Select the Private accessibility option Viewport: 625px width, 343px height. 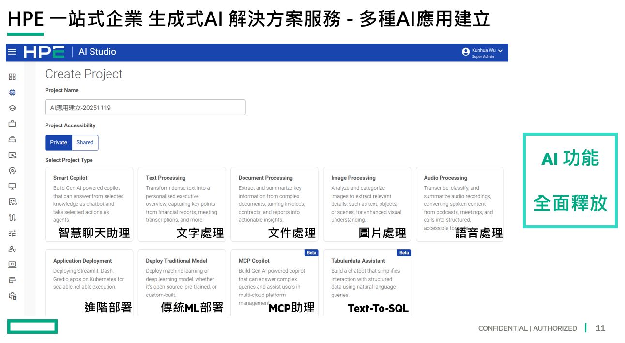[x=58, y=142]
